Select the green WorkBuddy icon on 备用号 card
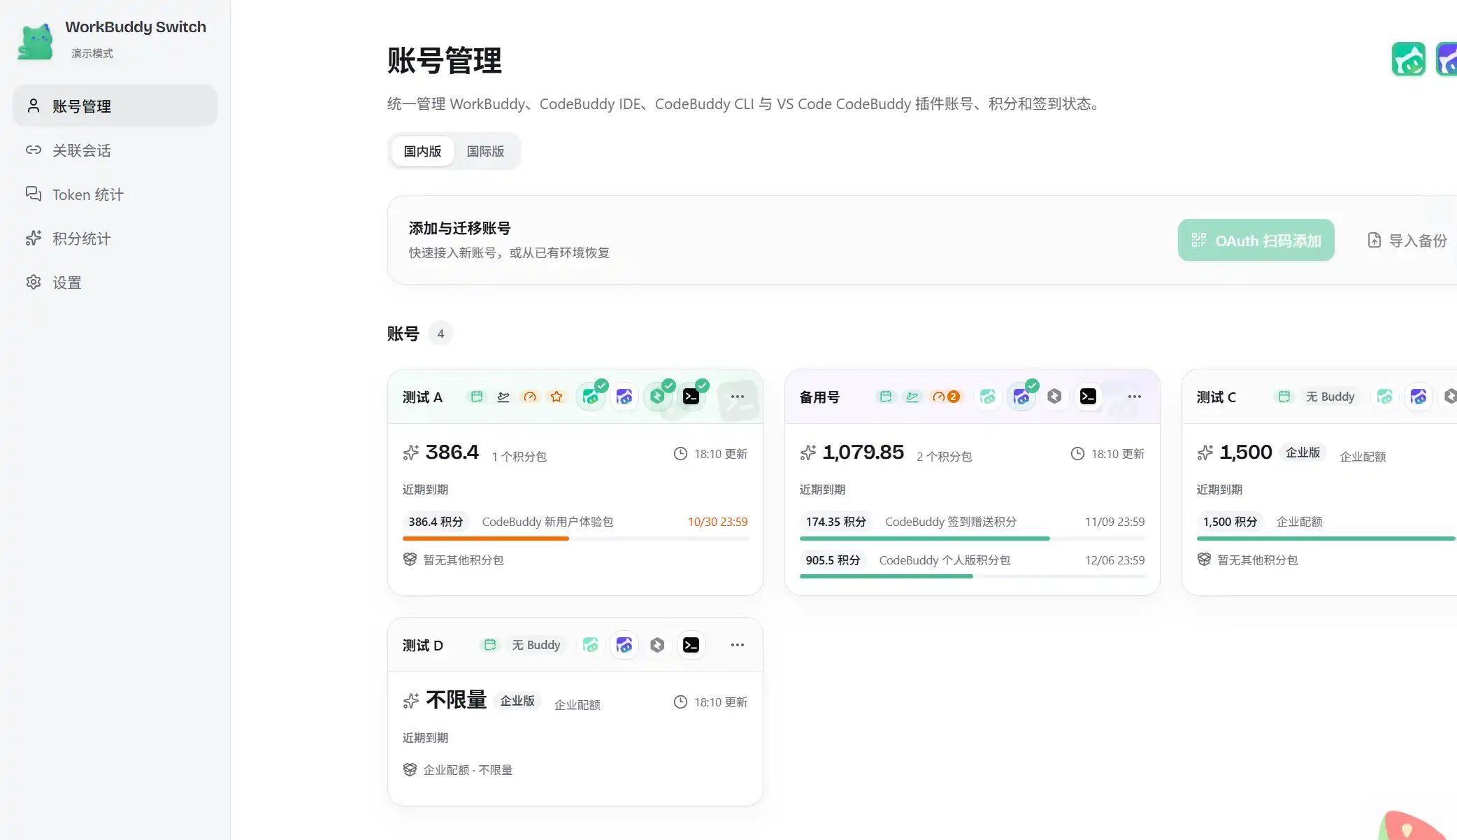The width and height of the screenshot is (1457, 840). point(988,397)
